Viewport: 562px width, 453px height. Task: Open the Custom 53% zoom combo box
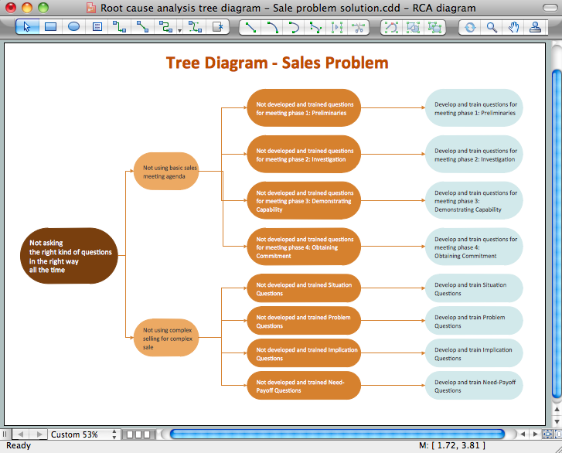click(x=83, y=434)
